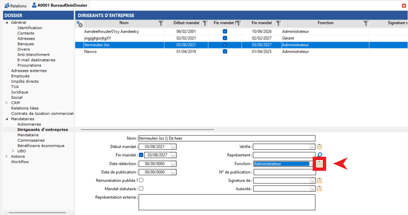Toggle Fin mandat checkbox for jrigjgjtgorjtgXY row
This screenshot has width=408, height=215.
pos(225,38)
